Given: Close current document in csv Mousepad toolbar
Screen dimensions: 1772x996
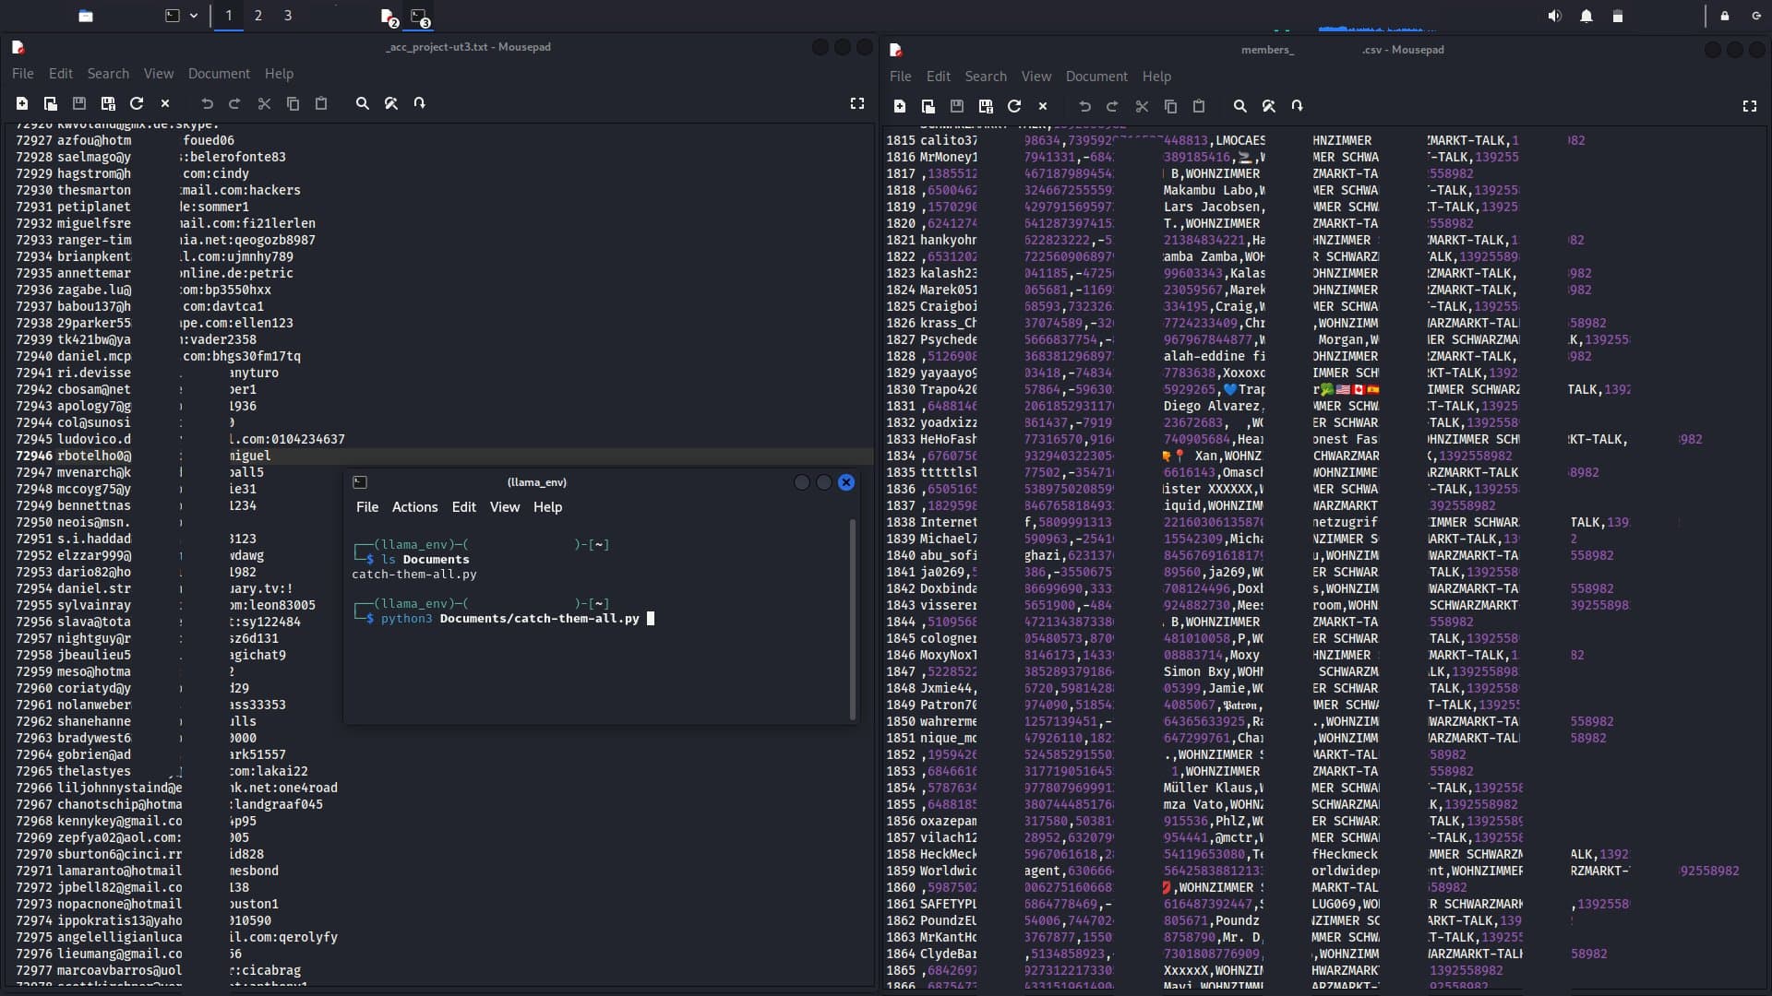Looking at the screenshot, I should [x=1043, y=107].
